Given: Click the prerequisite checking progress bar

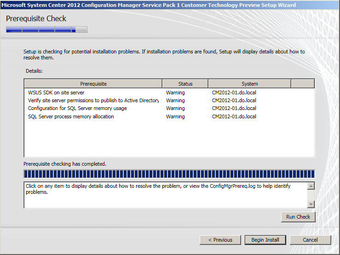Looking at the screenshot, I should (x=169, y=174).
